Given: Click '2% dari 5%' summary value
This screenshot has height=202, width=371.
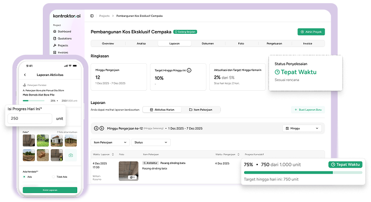Looking at the screenshot, I should (x=224, y=77).
